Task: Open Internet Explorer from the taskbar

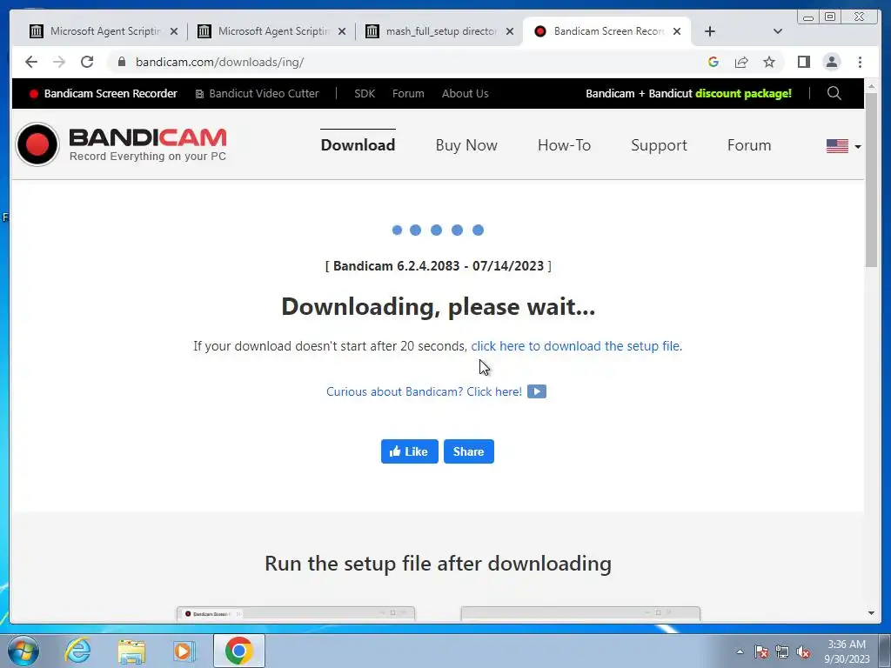Action: [77, 651]
